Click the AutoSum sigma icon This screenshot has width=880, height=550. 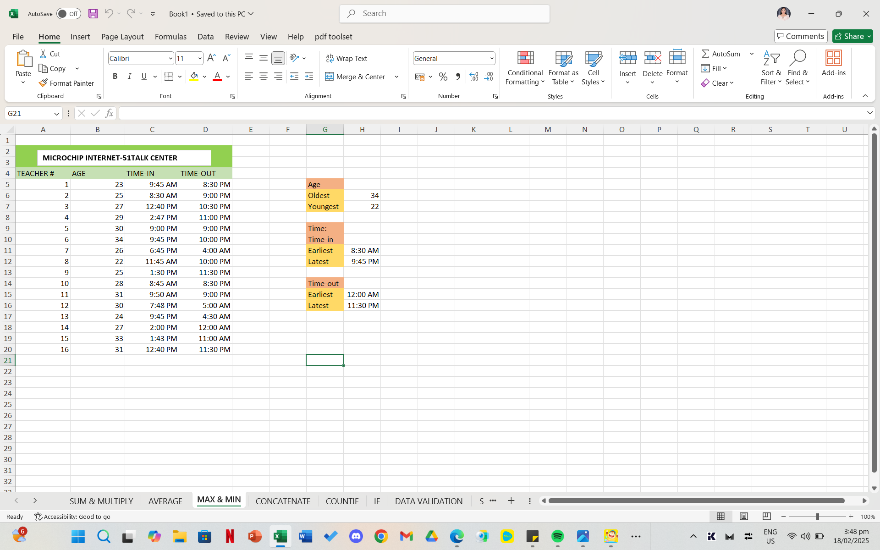[705, 54]
